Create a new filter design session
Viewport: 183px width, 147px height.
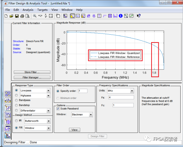[x=6, y=16]
